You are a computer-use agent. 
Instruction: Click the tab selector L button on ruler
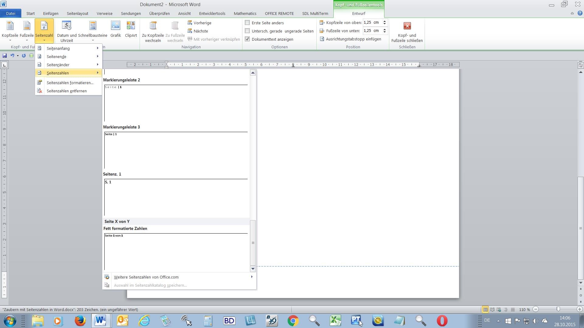4,65
